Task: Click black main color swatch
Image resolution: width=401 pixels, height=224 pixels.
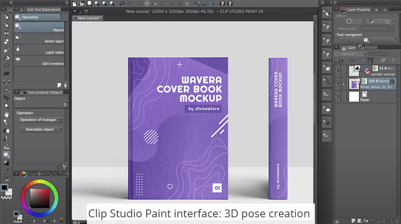Action: click(4, 187)
